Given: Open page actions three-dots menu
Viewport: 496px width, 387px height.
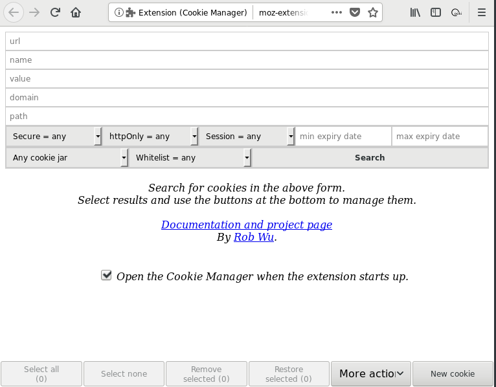Looking at the screenshot, I should pos(337,13).
